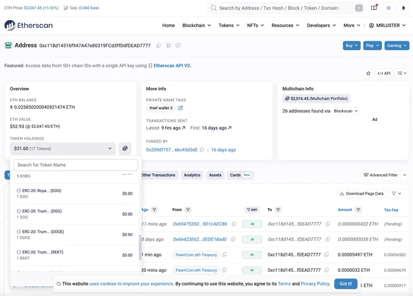
Task: Open the address comments icon
Action: point(178,45)
